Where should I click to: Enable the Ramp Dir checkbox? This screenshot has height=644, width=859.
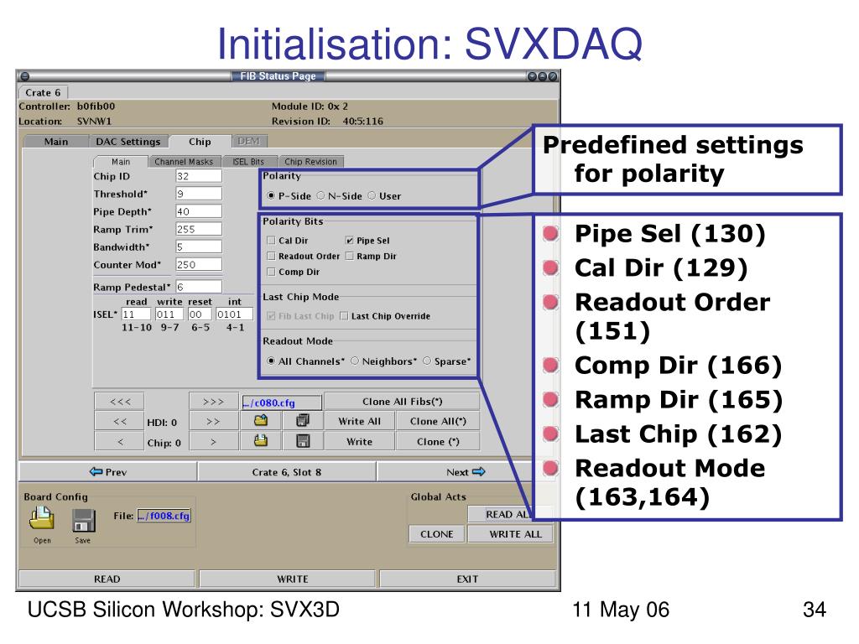tap(349, 256)
